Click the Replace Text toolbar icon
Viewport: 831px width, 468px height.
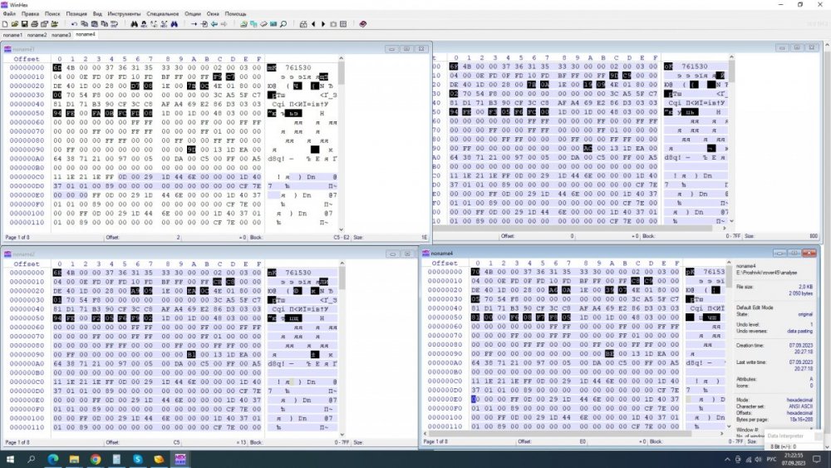coord(154,24)
